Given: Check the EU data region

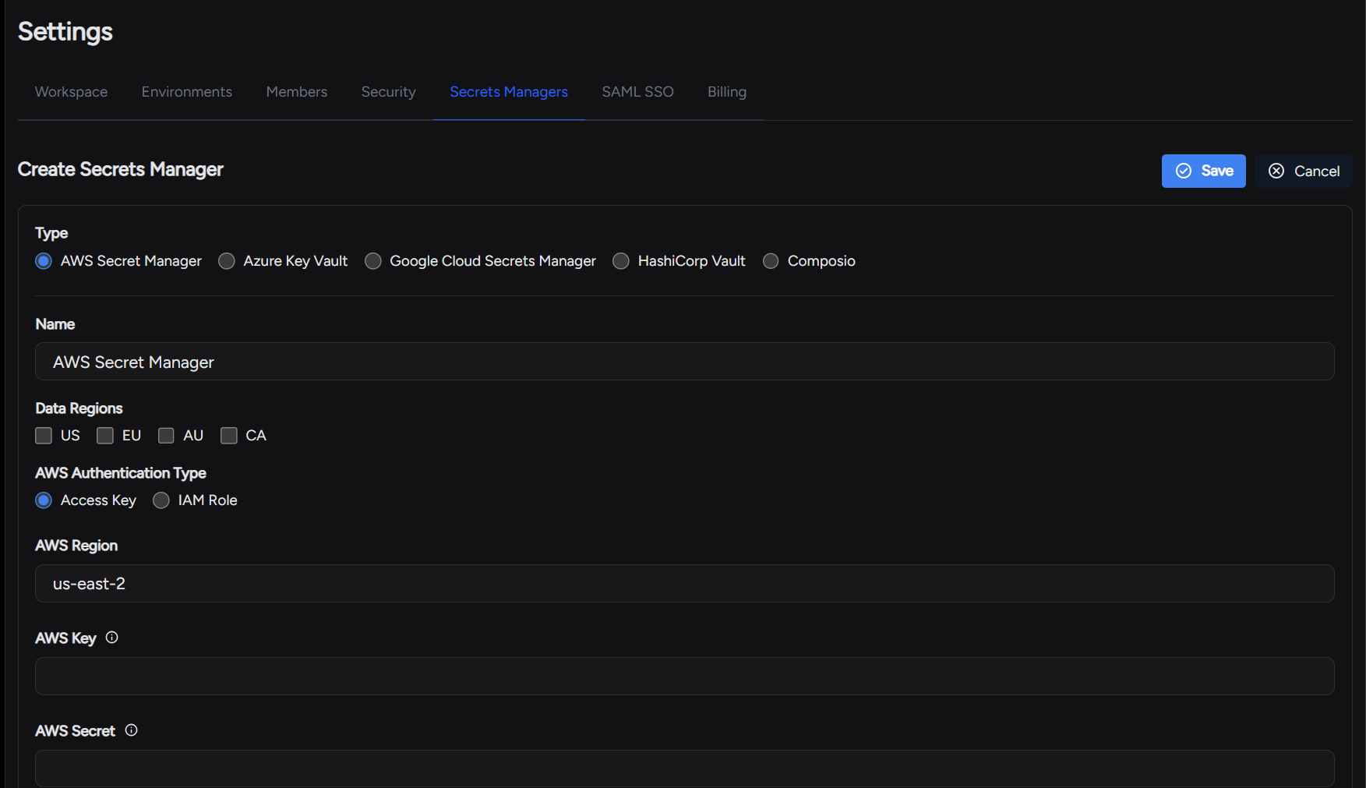Looking at the screenshot, I should (x=105, y=436).
